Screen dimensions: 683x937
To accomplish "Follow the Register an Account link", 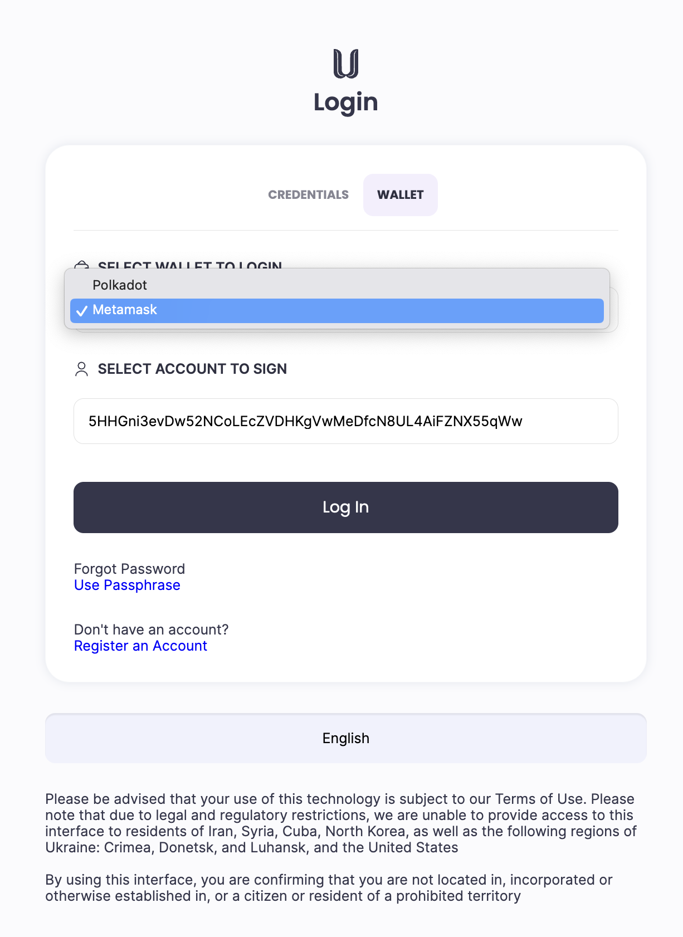I will (140, 646).
